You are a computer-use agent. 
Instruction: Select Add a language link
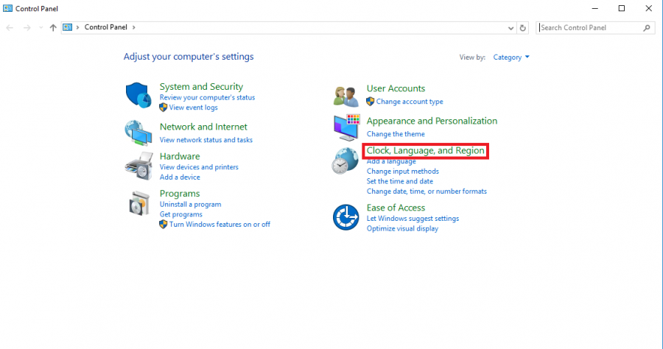391,161
